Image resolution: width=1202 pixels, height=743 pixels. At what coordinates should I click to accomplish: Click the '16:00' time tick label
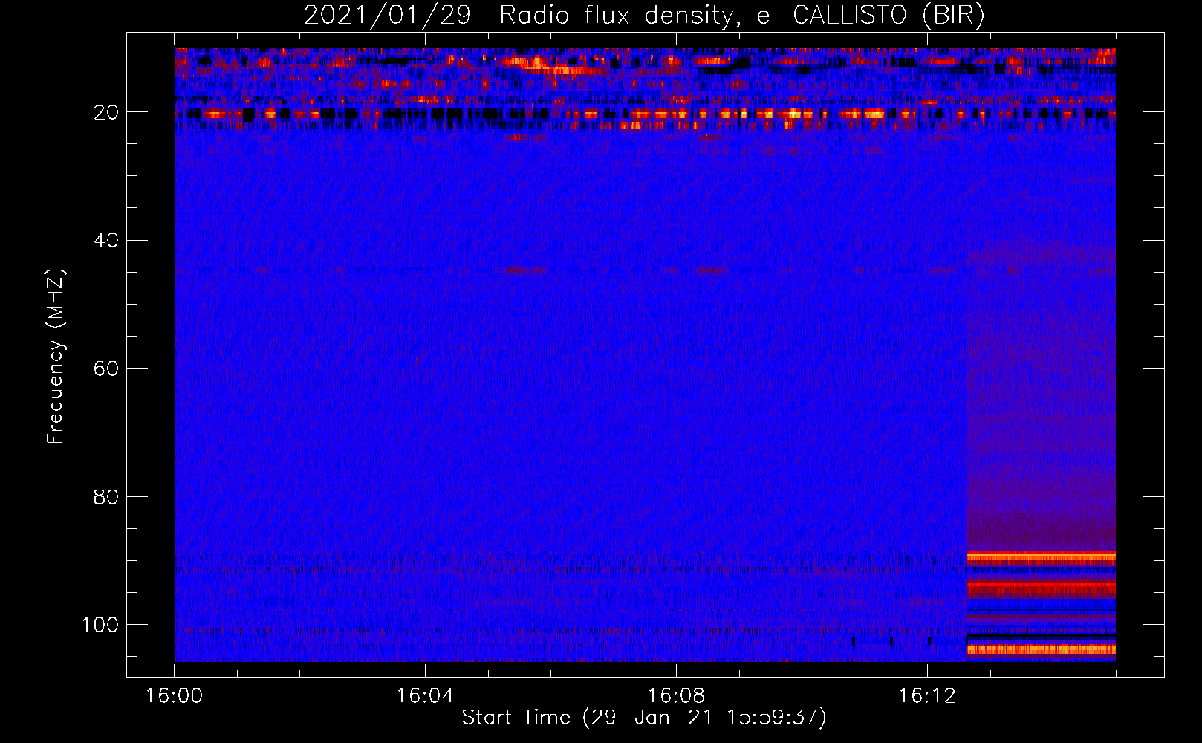click(x=174, y=696)
